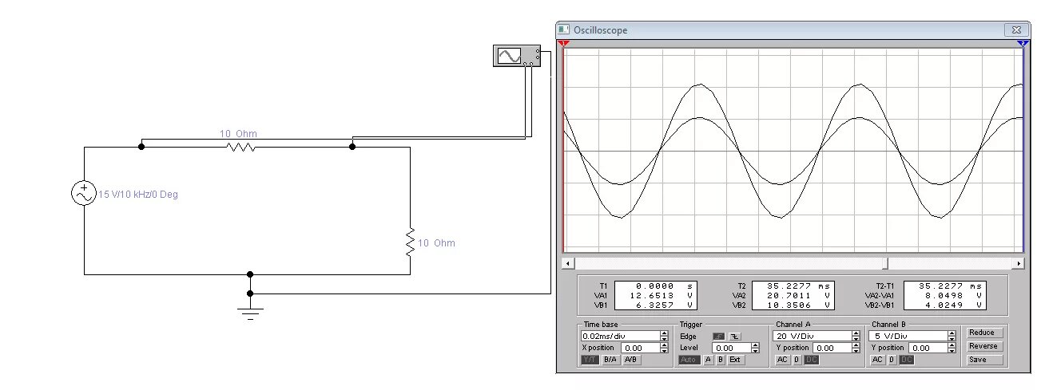
Task: Click the X position value field
Action: point(641,348)
